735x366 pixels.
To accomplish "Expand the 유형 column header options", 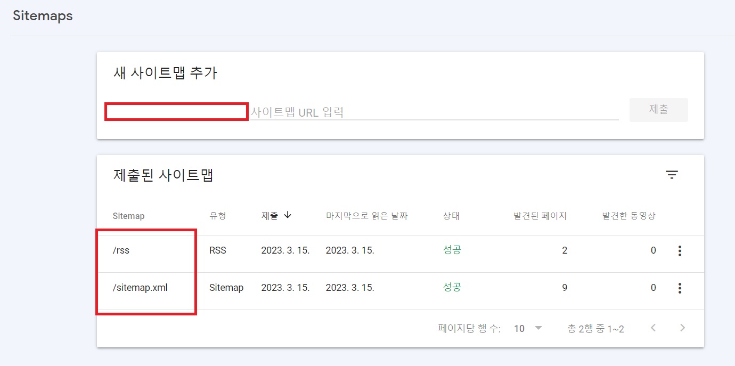I will point(218,215).
